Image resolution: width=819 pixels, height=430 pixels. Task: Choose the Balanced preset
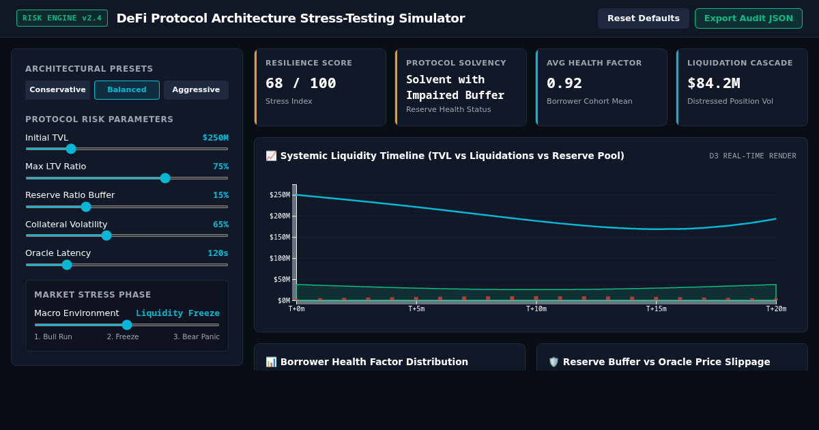coord(127,90)
